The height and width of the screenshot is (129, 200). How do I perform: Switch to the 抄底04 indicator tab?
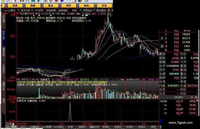coord(142,127)
